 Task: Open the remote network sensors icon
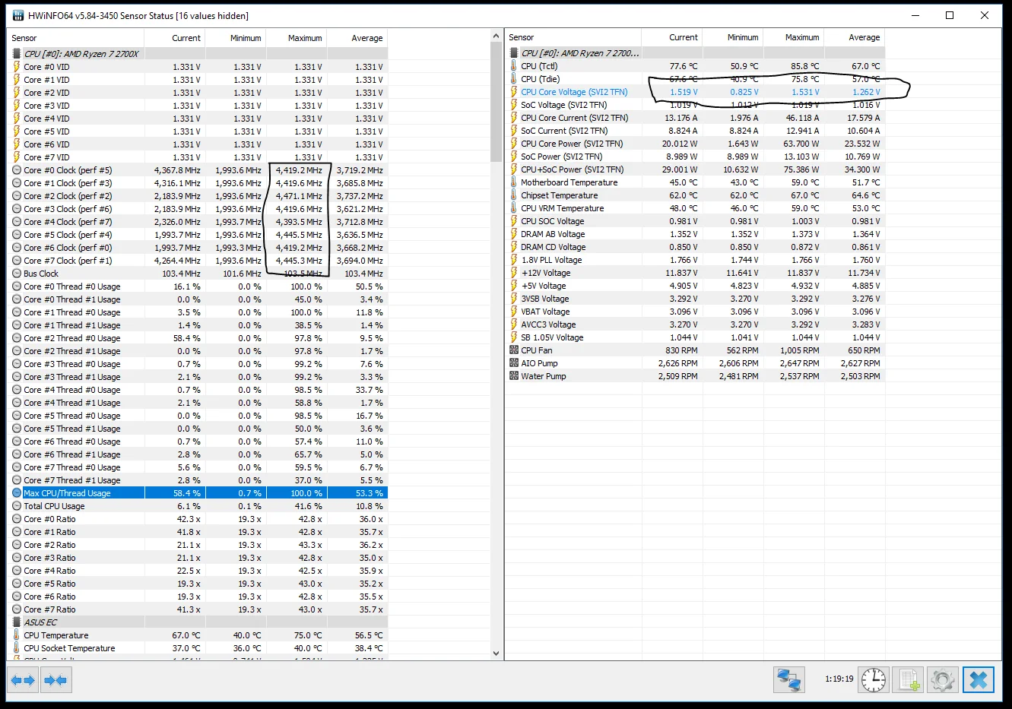pyautogui.click(x=789, y=679)
